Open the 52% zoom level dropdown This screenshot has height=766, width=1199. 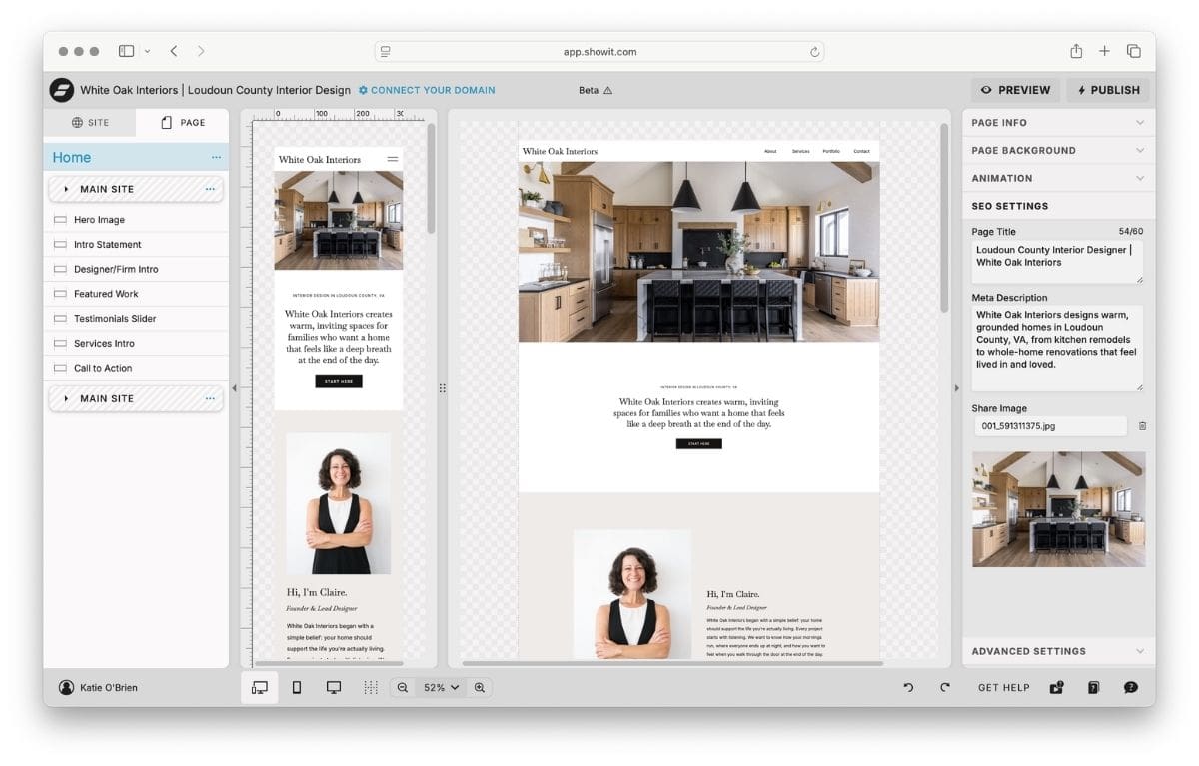[441, 688]
